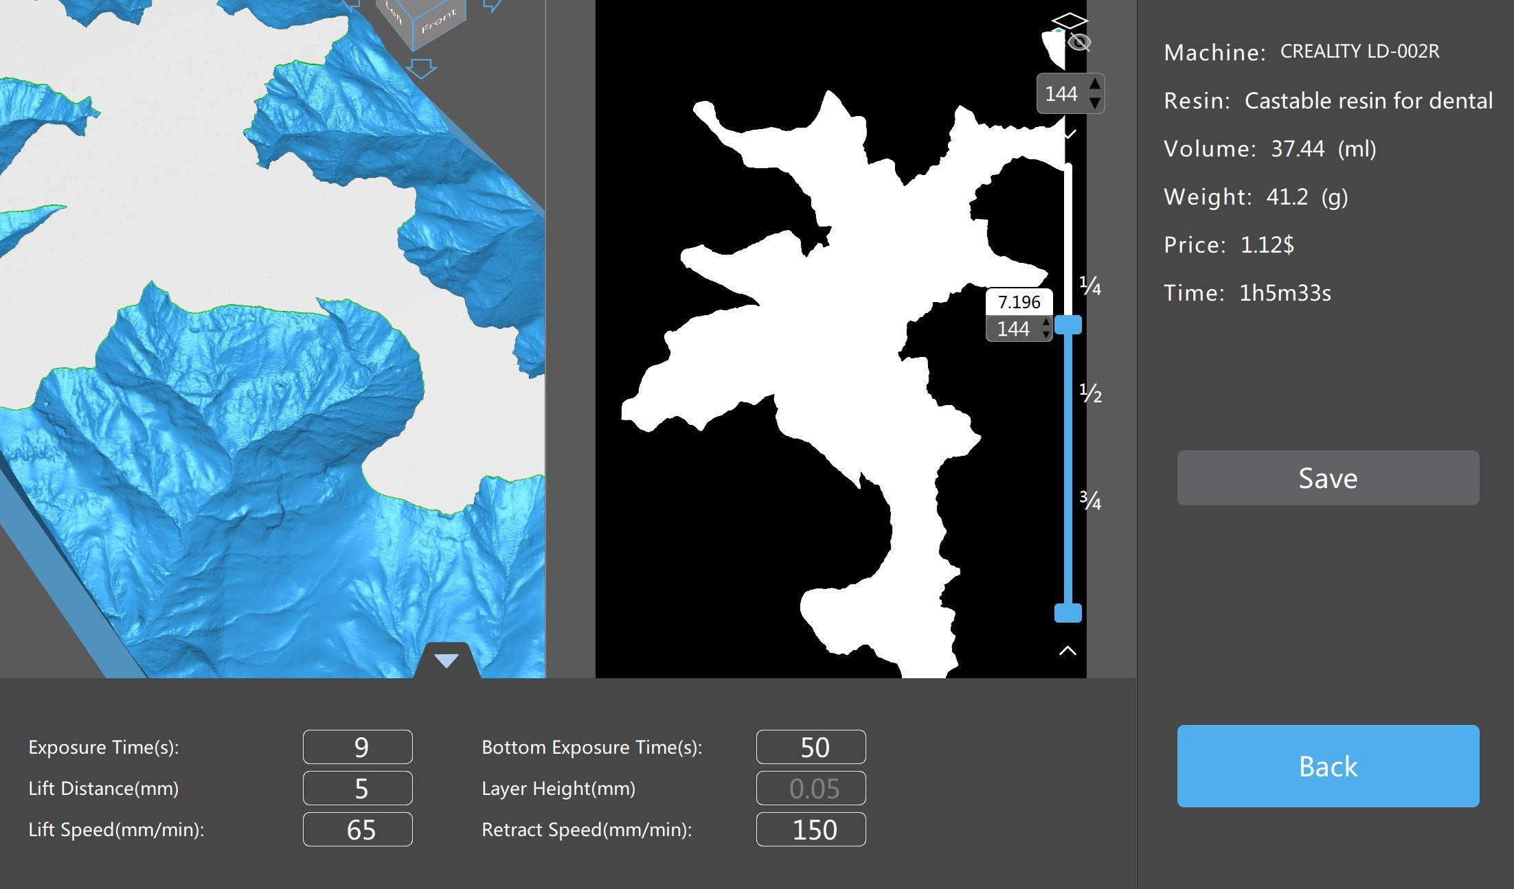
Task: Go Back to the previous screen
Action: [1327, 765]
